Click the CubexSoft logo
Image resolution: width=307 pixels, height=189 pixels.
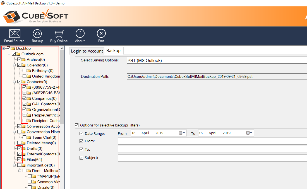point(36,16)
